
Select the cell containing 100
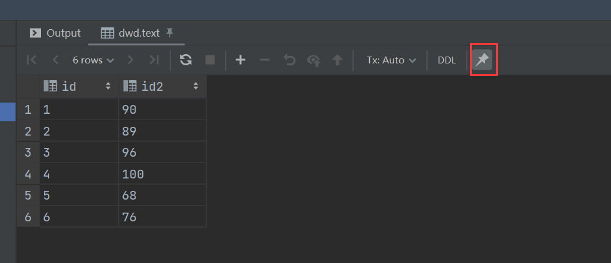162,173
